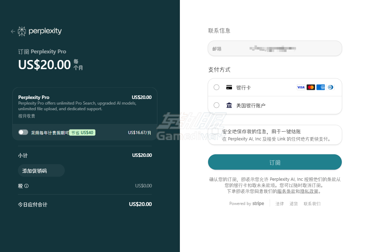This screenshot has width=383, height=252.
Task: Click the Mastercard logo
Action: (x=311, y=87)
